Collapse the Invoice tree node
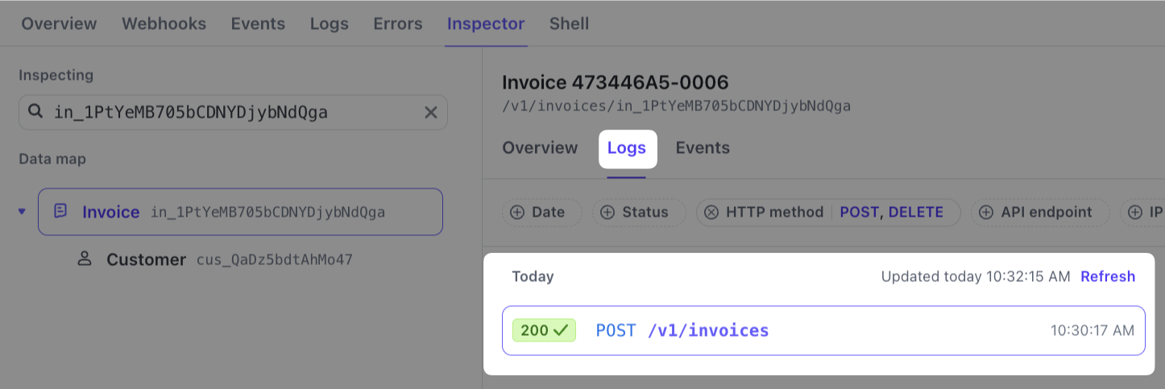The width and height of the screenshot is (1165, 389). [22, 212]
